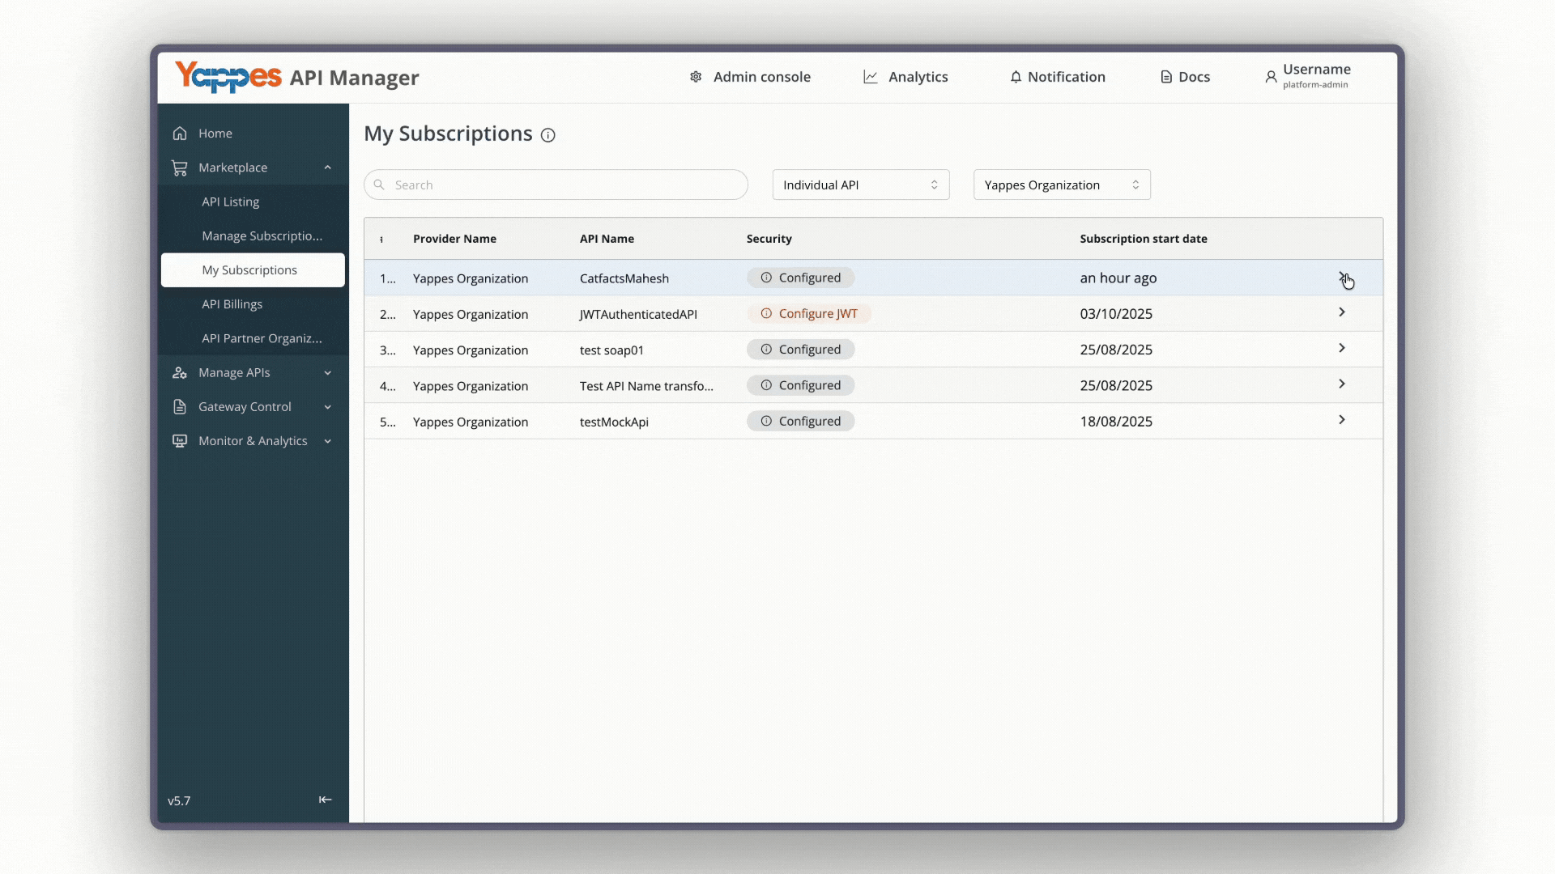Screen dimensions: 1555x874
Task: Click the Home house icon
Action: click(x=180, y=134)
